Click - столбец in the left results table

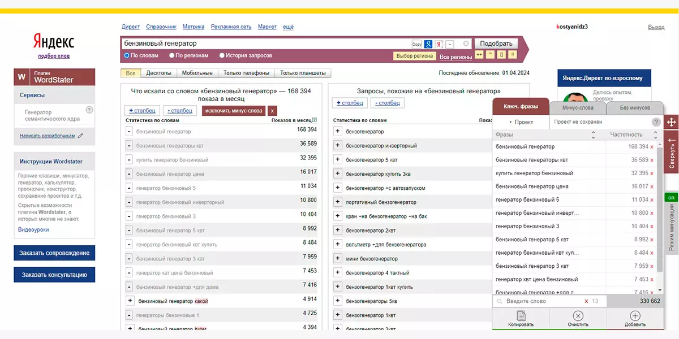click(180, 111)
